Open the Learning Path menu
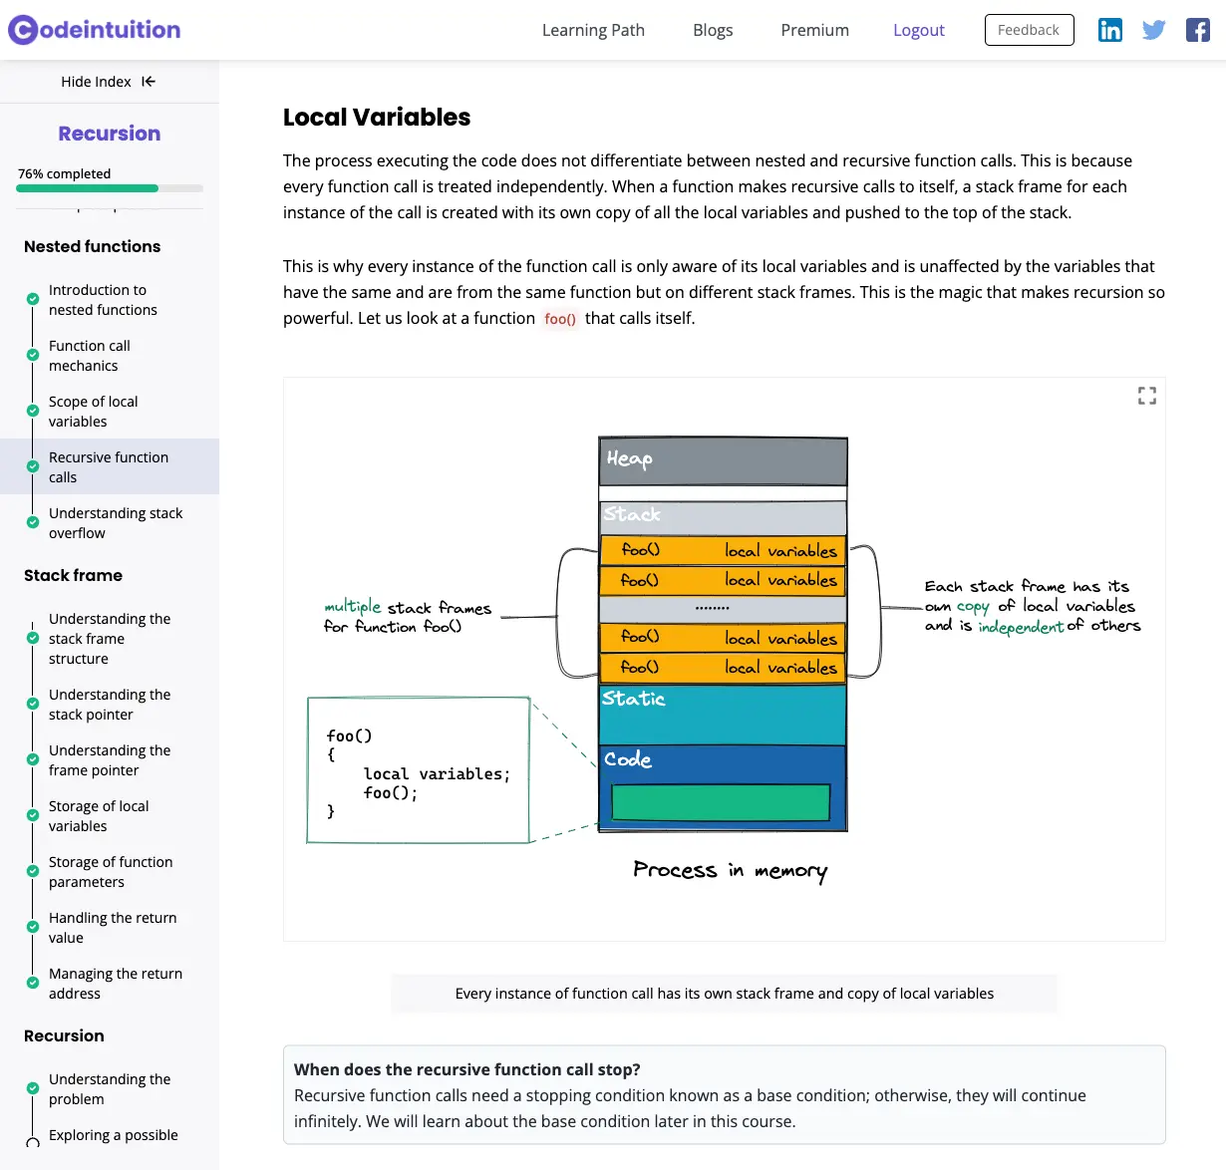 (593, 30)
